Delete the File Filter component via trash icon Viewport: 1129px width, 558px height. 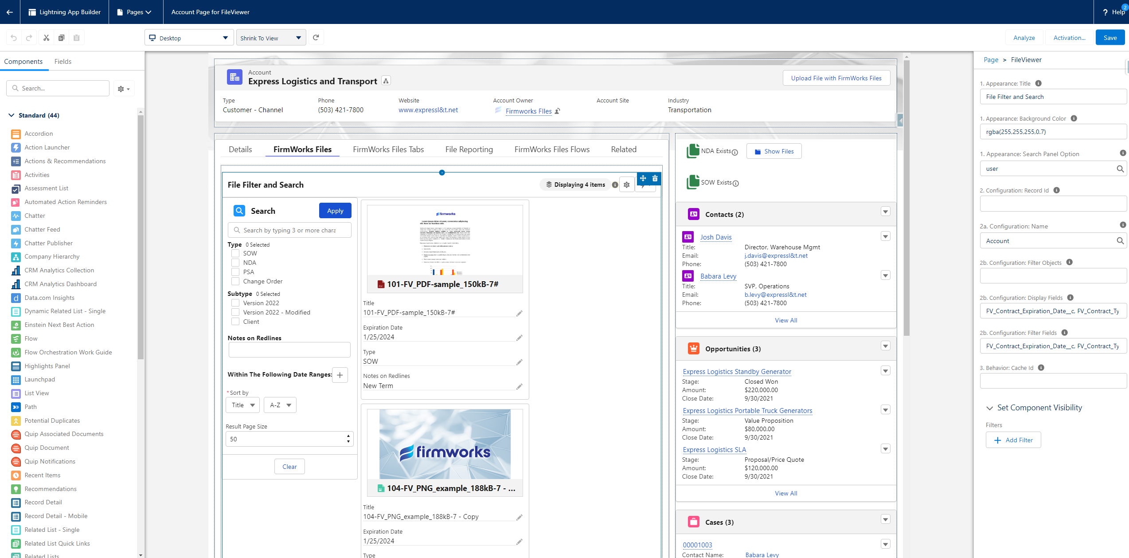[x=655, y=178]
